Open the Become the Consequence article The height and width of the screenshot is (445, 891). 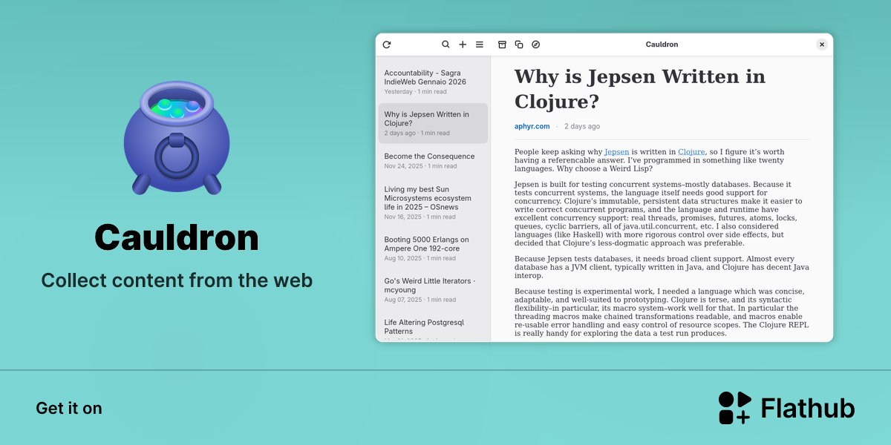(x=433, y=161)
